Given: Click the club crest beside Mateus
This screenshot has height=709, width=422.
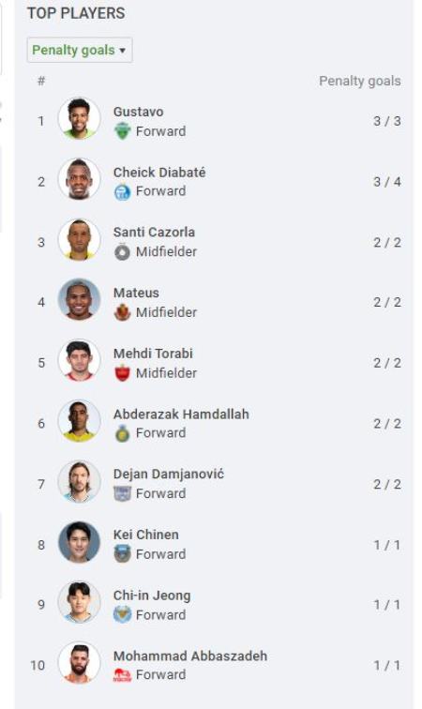Looking at the screenshot, I should click(x=122, y=312).
